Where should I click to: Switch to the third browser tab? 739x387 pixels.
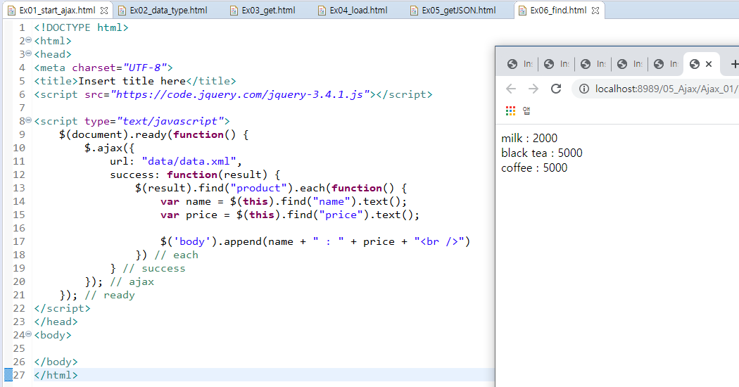pyautogui.click(x=593, y=64)
